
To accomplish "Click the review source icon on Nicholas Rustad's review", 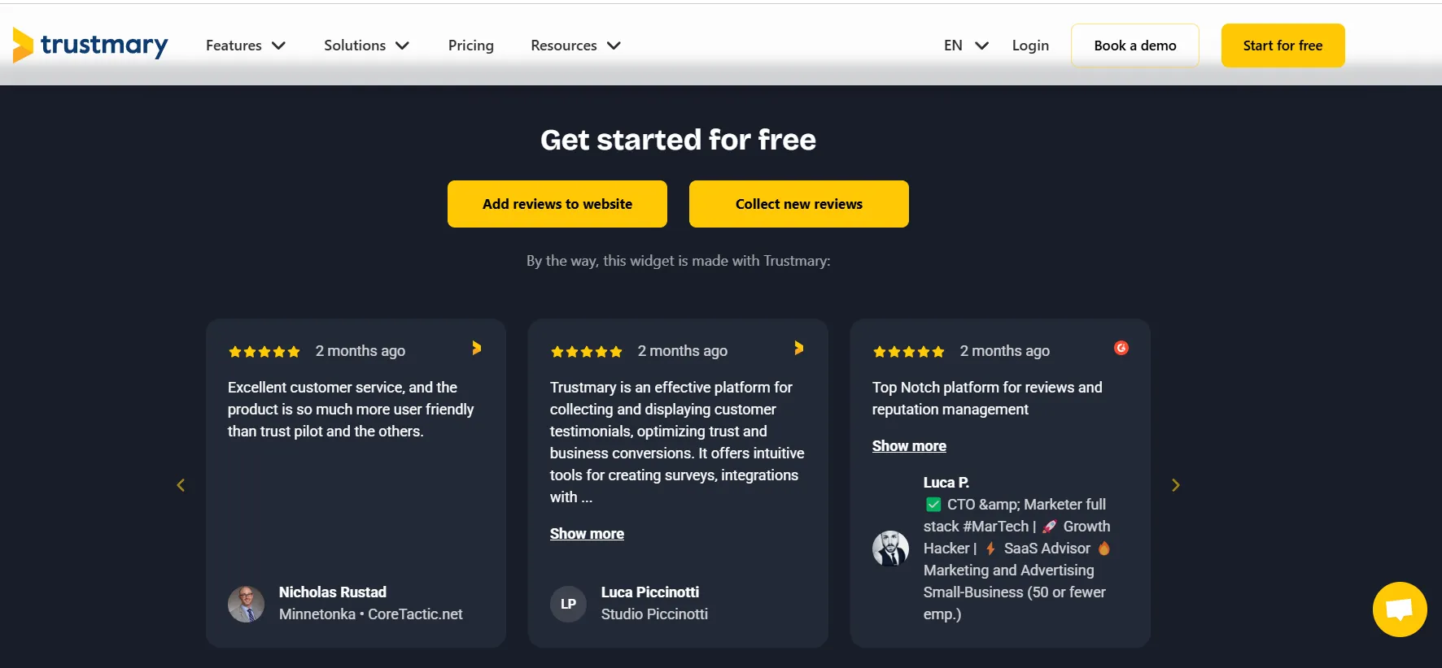I will (476, 348).
